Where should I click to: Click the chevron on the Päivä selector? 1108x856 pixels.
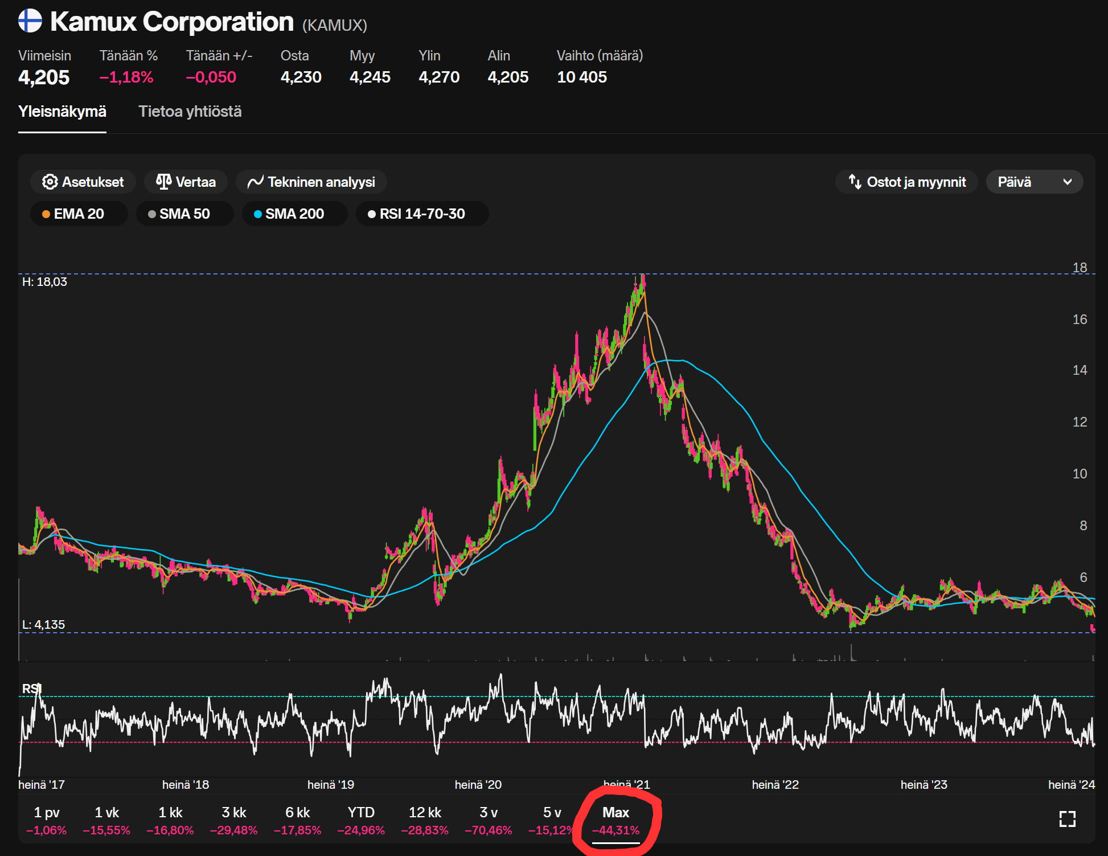(x=1067, y=182)
